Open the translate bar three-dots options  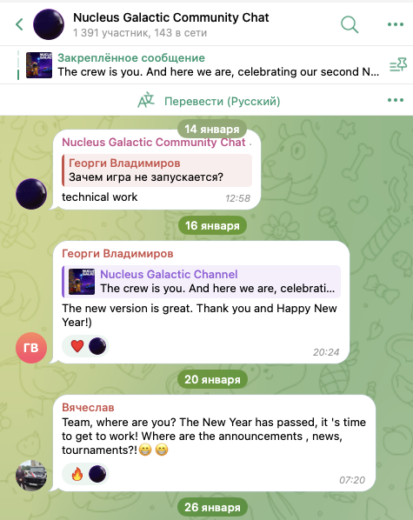pyautogui.click(x=396, y=100)
